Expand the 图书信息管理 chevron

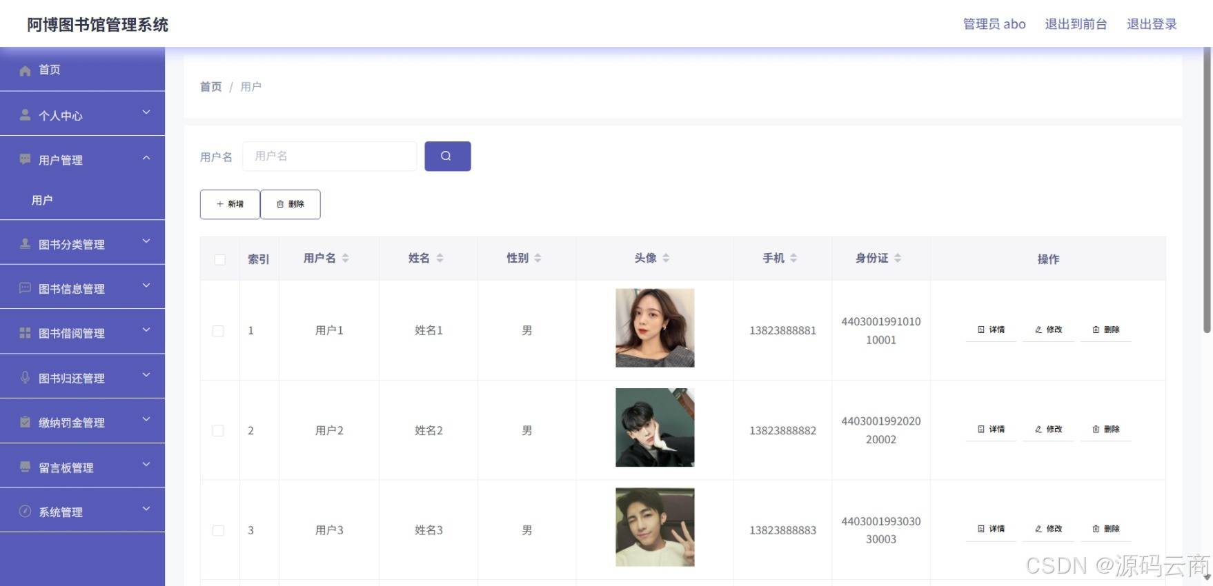point(146,285)
